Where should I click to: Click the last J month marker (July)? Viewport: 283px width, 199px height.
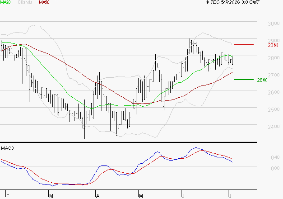coord(230,196)
